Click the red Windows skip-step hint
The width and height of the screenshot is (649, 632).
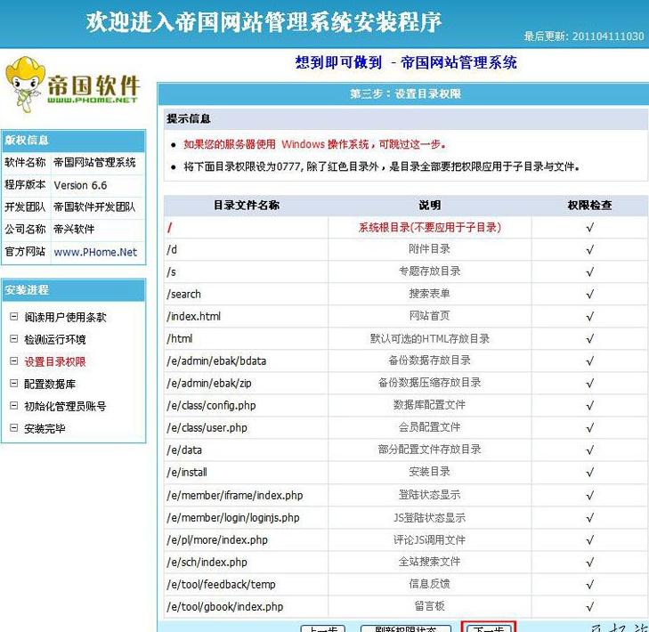click(315, 144)
